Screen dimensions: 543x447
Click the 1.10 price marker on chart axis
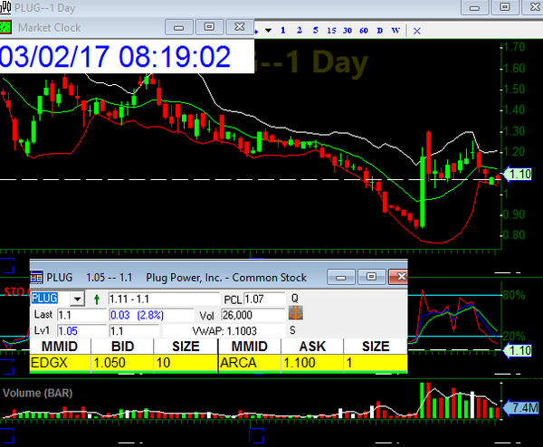(x=519, y=174)
